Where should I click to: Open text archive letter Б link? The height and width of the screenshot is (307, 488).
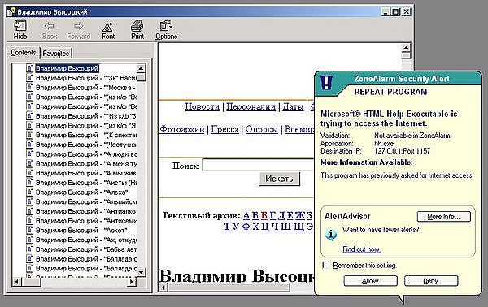pos(255,215)
